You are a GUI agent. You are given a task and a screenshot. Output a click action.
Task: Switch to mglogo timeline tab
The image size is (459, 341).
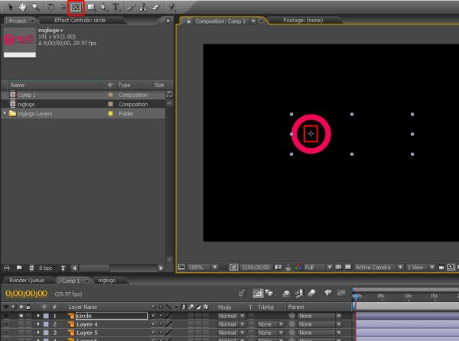click(107, 280)
